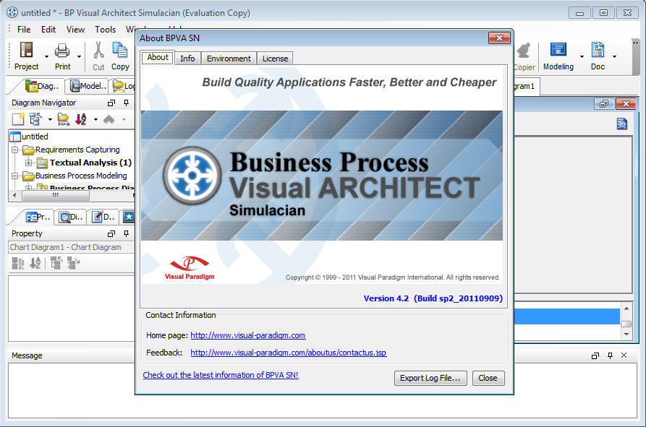The image size is (646, 427).
Task: Click the starred favorites panel icon
Action: click(127, 216)
